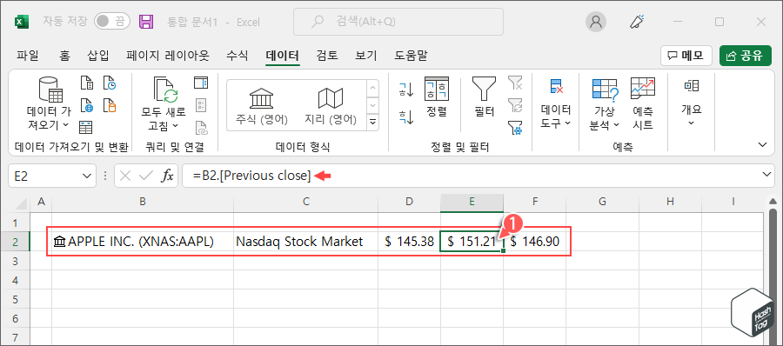783x346 pixels.
Task: Open the 파일 (File) menu
Action: coord(28,55)
